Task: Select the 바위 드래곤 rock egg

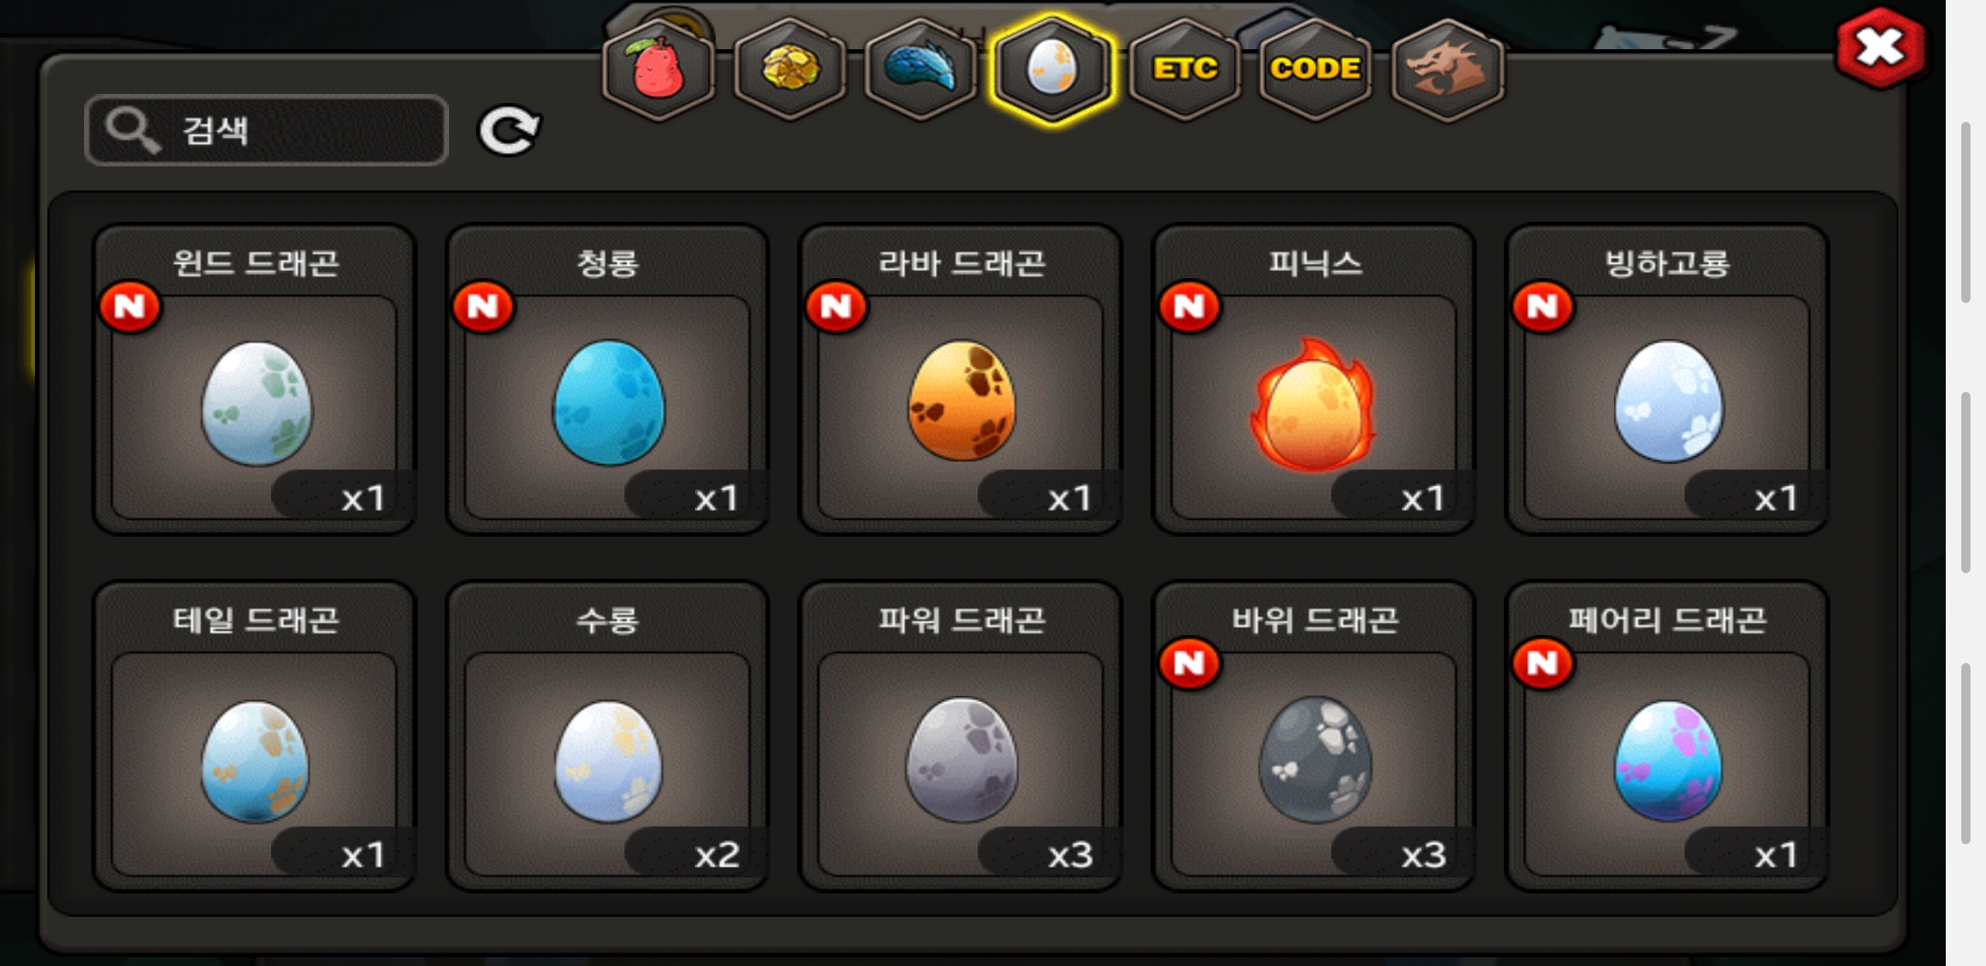Action: (x=1315, y=736)
